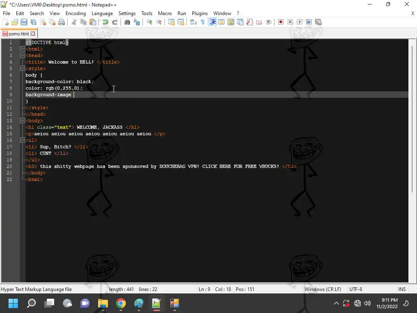Undo the last edit with the green arrow
Image resolution: width=417 pixels, height=313 pixels.
tap(105, 22)
